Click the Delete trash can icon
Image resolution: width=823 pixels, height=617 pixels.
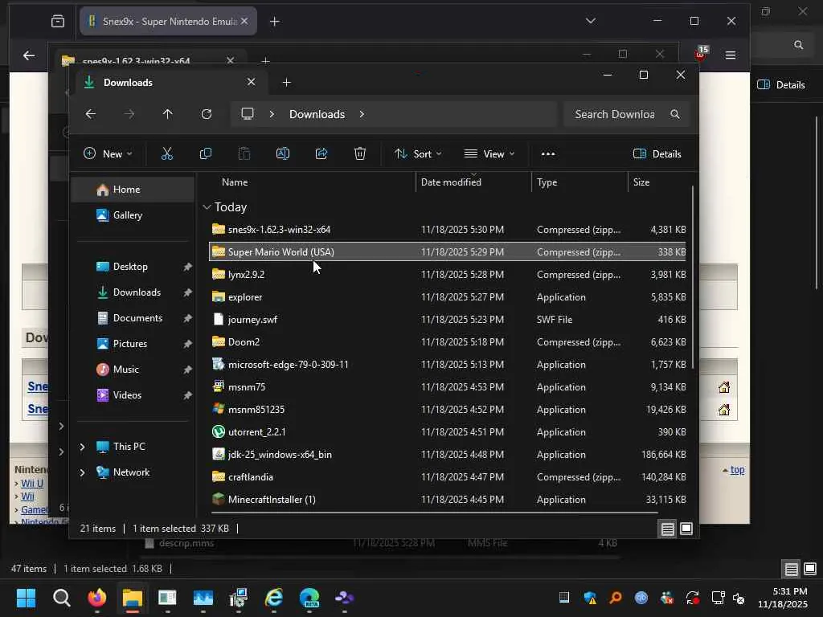360,153
